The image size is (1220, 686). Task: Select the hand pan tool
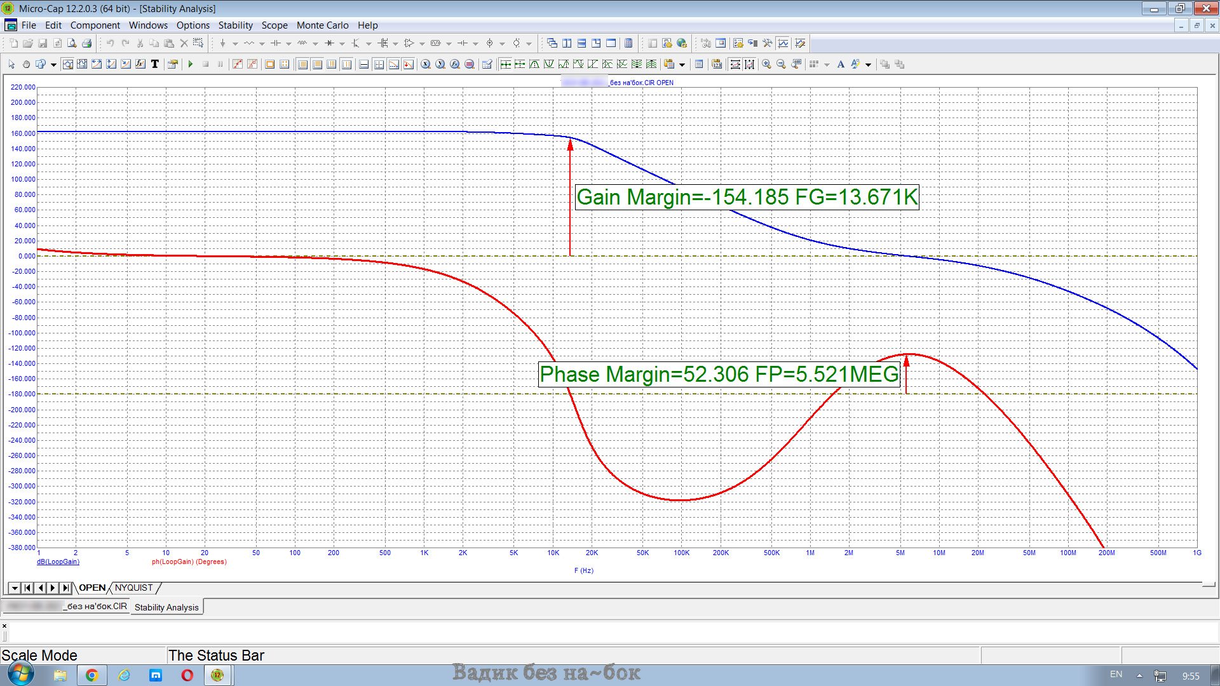(x=26, y=64)
